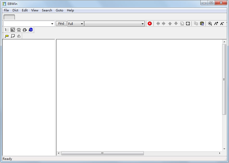Open the Internet Explorer browser icon
The image size is (229, 163).
[x=30, y=30]
